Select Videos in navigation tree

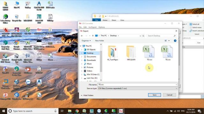click(x=89, y=71)
